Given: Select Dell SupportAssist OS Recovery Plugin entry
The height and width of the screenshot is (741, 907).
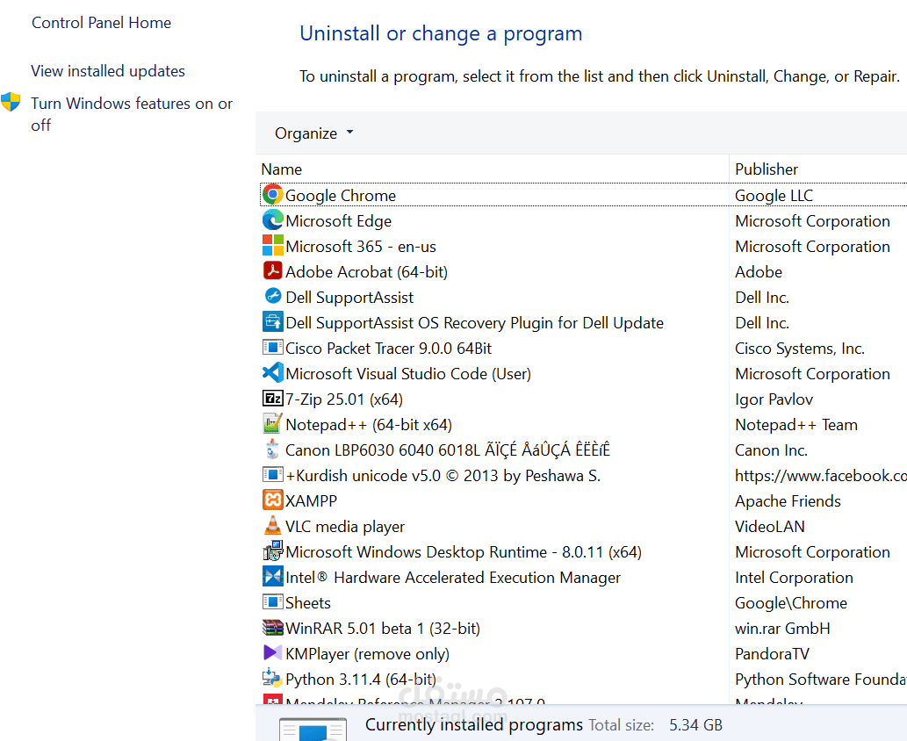Looking at the screenshot, I should point(475,323).
